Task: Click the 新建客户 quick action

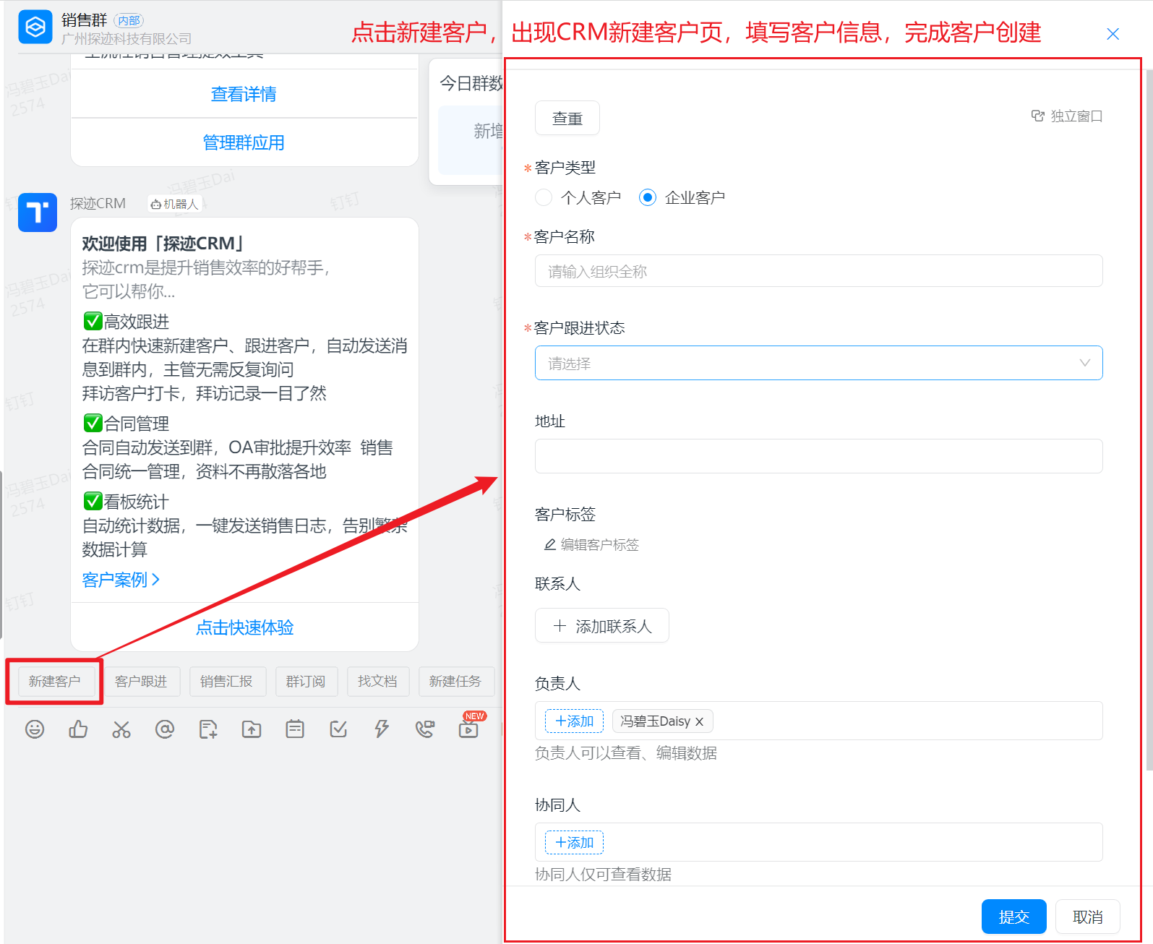Action: [55, 681]
